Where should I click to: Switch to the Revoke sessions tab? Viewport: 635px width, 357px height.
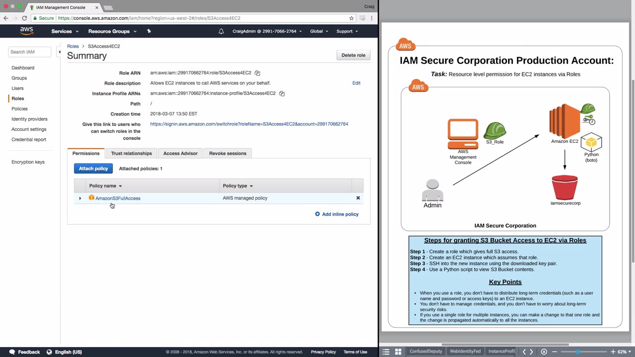[228, 153]
